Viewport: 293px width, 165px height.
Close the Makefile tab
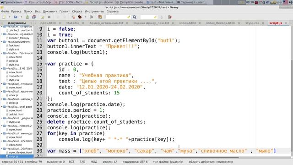83,23
